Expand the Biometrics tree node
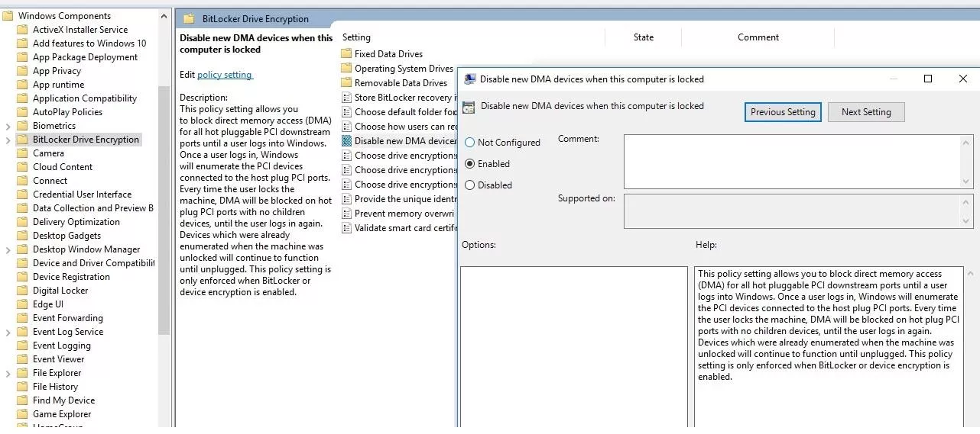 click(8, 126)
